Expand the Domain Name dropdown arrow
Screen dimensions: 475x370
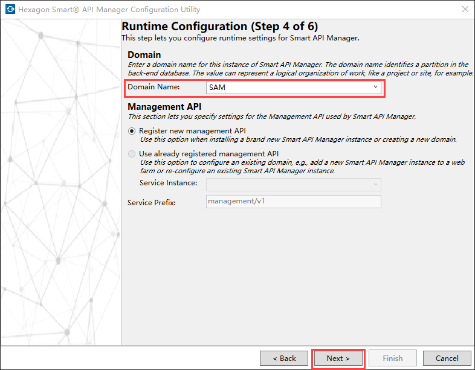tap(375, 88)
